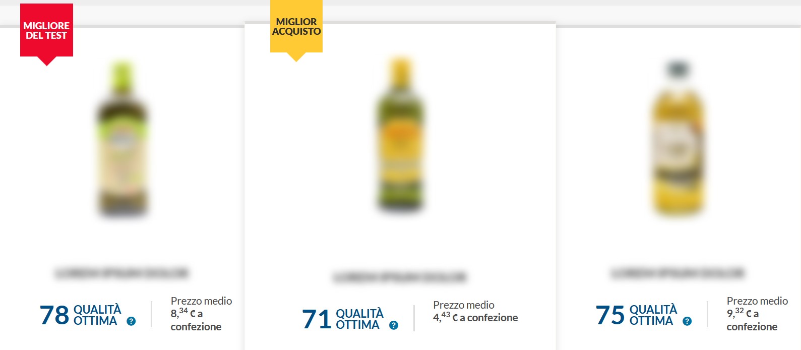Click the quality score number 71
This screenshot has width=801, height=350.
coord(317,319)
